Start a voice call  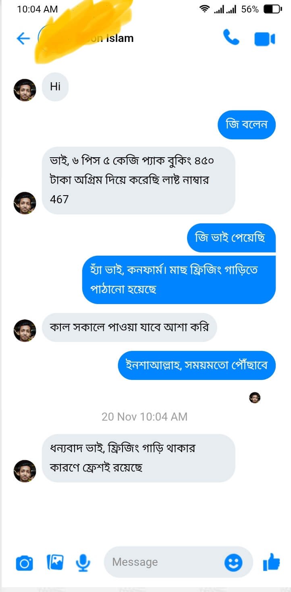tap(231, 38)
